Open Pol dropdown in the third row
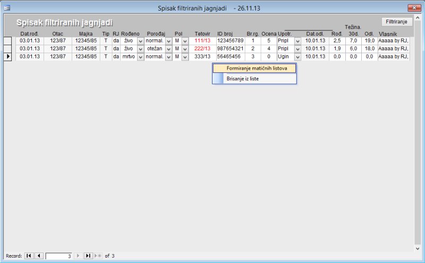 click(185, 56)
